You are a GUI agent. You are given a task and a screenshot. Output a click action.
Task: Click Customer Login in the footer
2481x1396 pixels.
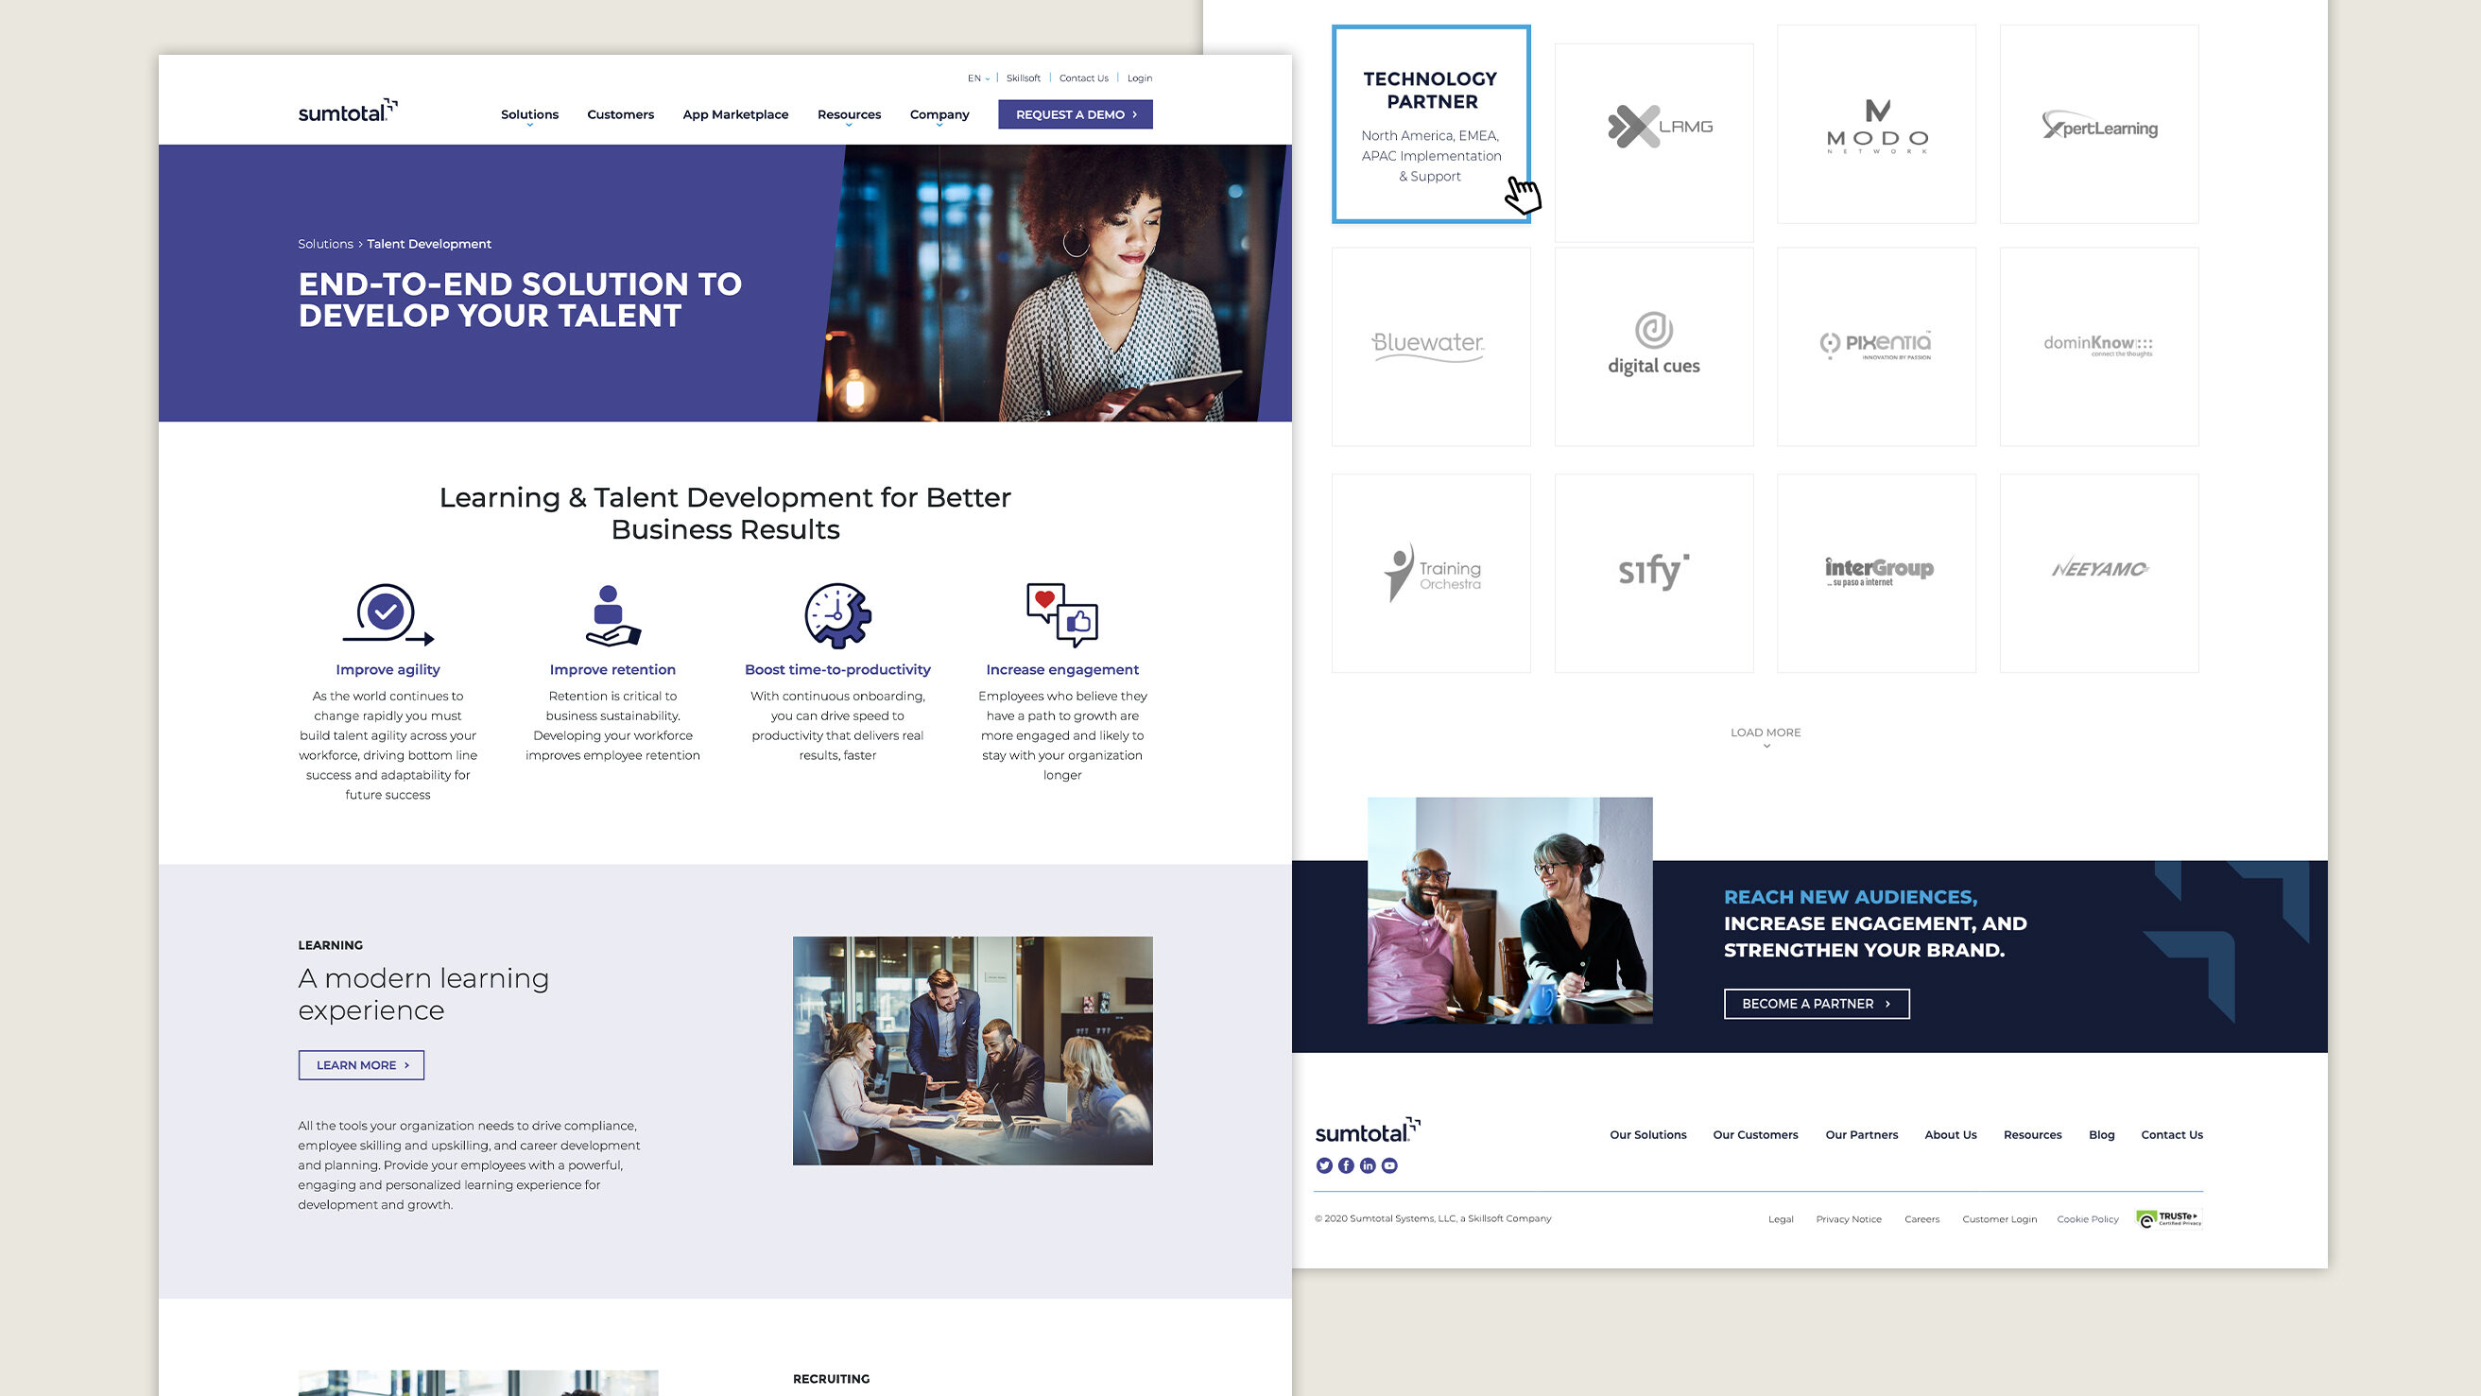point(1999,1219)
